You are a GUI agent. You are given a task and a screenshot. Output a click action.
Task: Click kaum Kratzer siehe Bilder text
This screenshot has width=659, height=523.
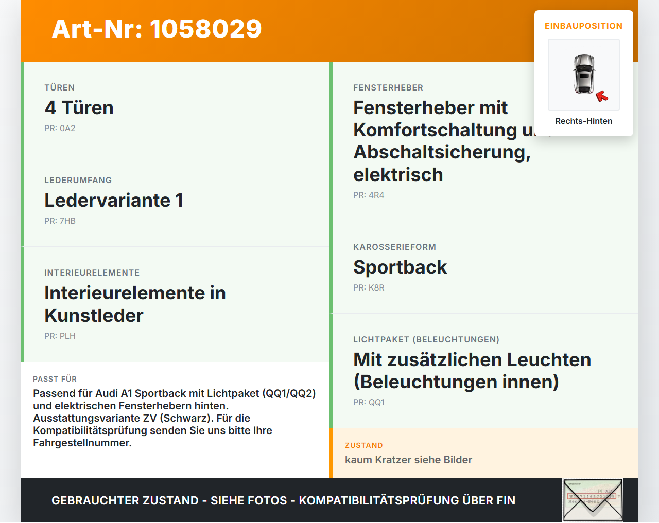tap(409, 460)
